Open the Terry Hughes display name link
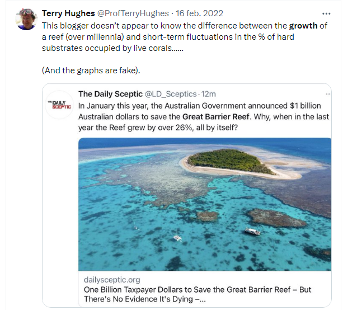 click(x=68, y=14)
